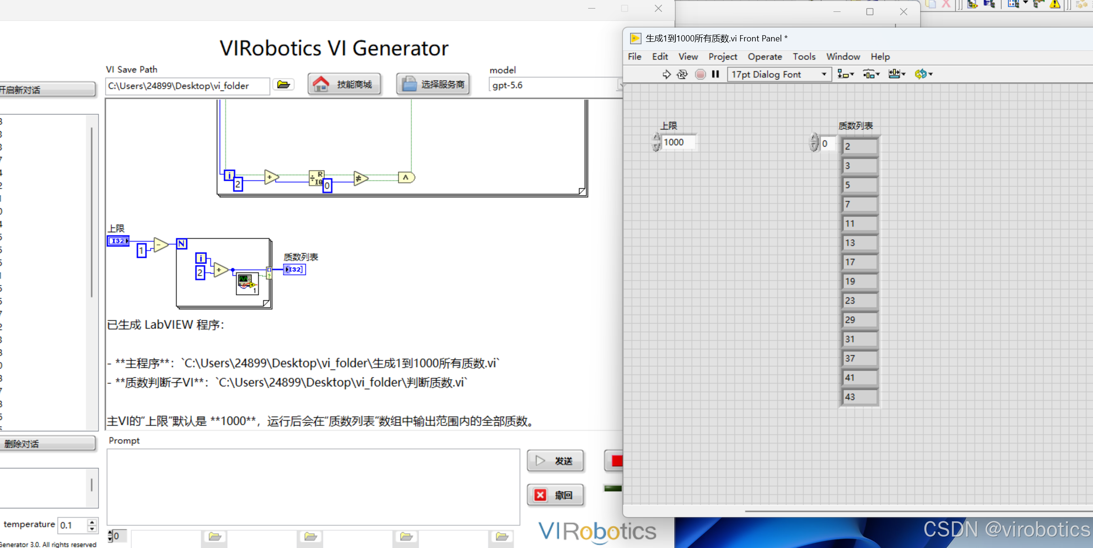Open the Reorder dropdown in toolbar
The image size is (1093, 548).
click(x=923, y=74)
